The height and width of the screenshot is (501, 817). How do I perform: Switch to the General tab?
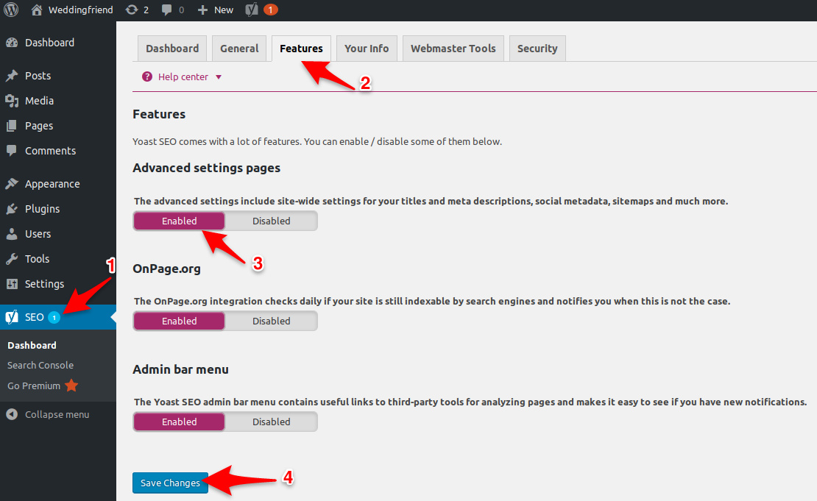click(239, 49)
